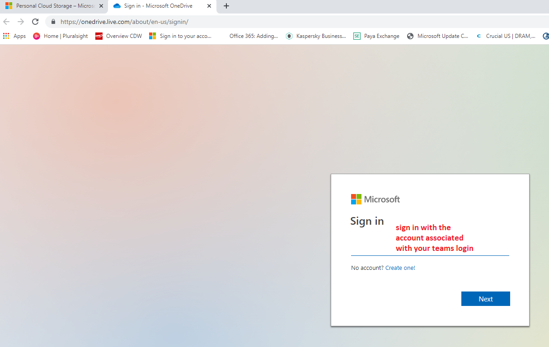View site security lock info
This screenshot has width=549, height=347.
point(53,22)
